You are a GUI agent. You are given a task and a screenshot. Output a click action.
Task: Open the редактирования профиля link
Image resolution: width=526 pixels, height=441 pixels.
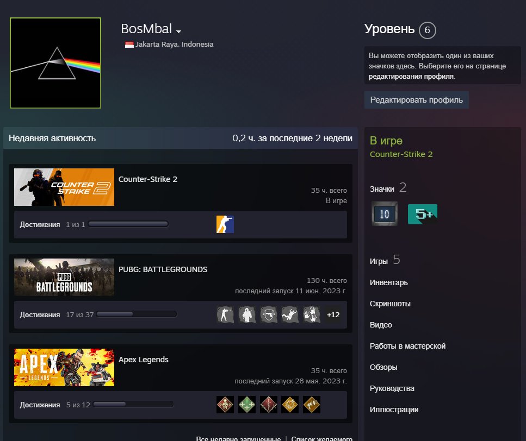coord(411,77)
